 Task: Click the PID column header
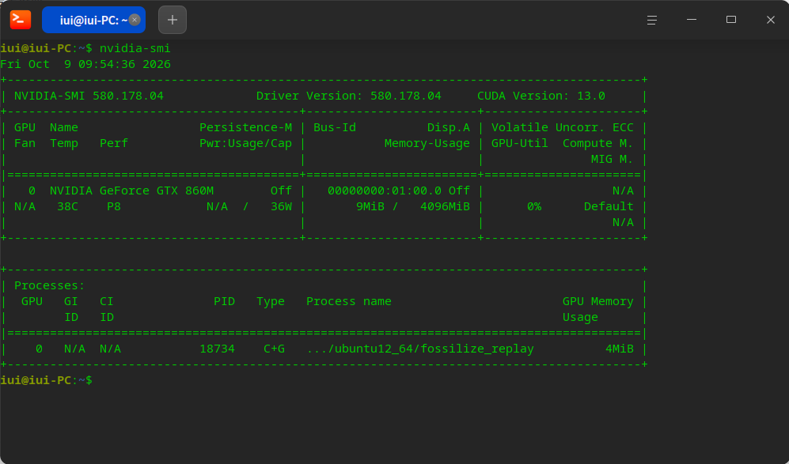[x=225, y=302]
